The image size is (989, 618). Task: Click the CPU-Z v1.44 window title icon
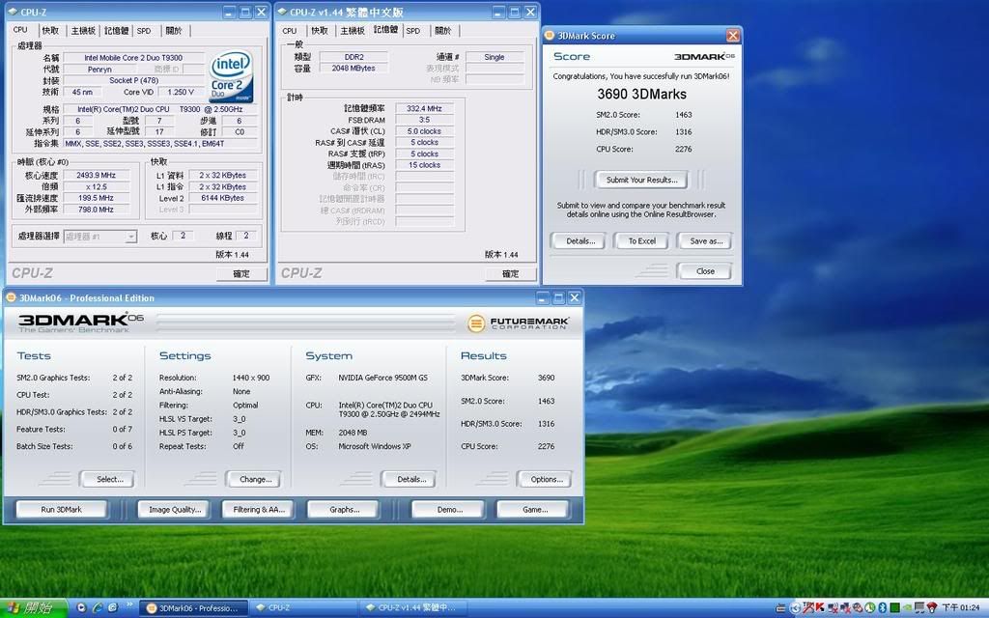pyautogui.click(x=282, y=12)
